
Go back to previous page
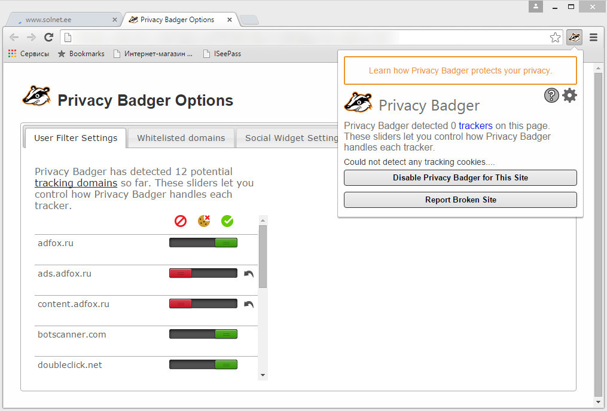[14, 37]
